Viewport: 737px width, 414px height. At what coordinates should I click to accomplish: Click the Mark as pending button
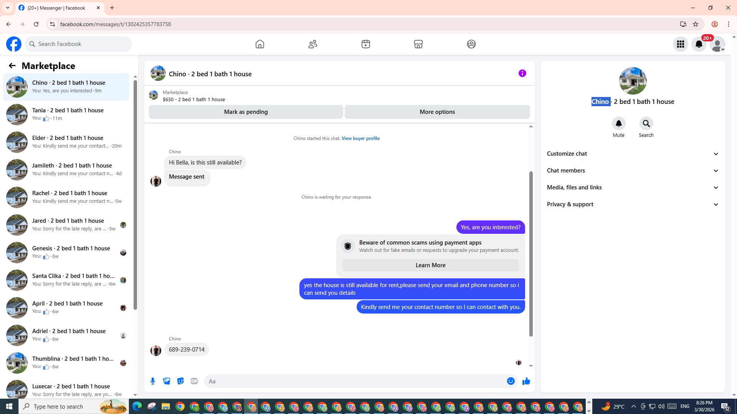coord(246,112)
